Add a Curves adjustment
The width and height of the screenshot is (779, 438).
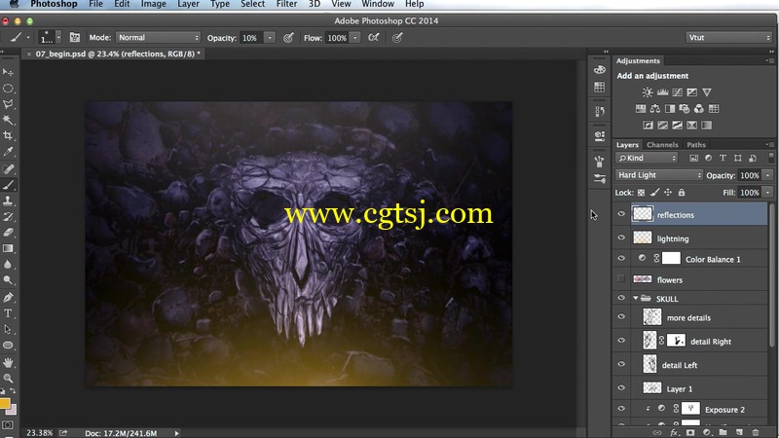[x=677, y=92]
